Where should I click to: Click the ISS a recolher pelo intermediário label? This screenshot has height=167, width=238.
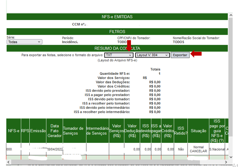point(102,112)
